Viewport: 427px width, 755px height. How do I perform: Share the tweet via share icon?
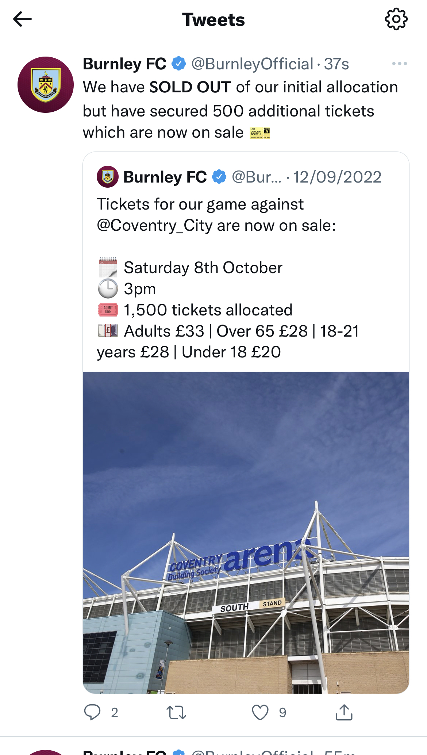click(344, 712)
